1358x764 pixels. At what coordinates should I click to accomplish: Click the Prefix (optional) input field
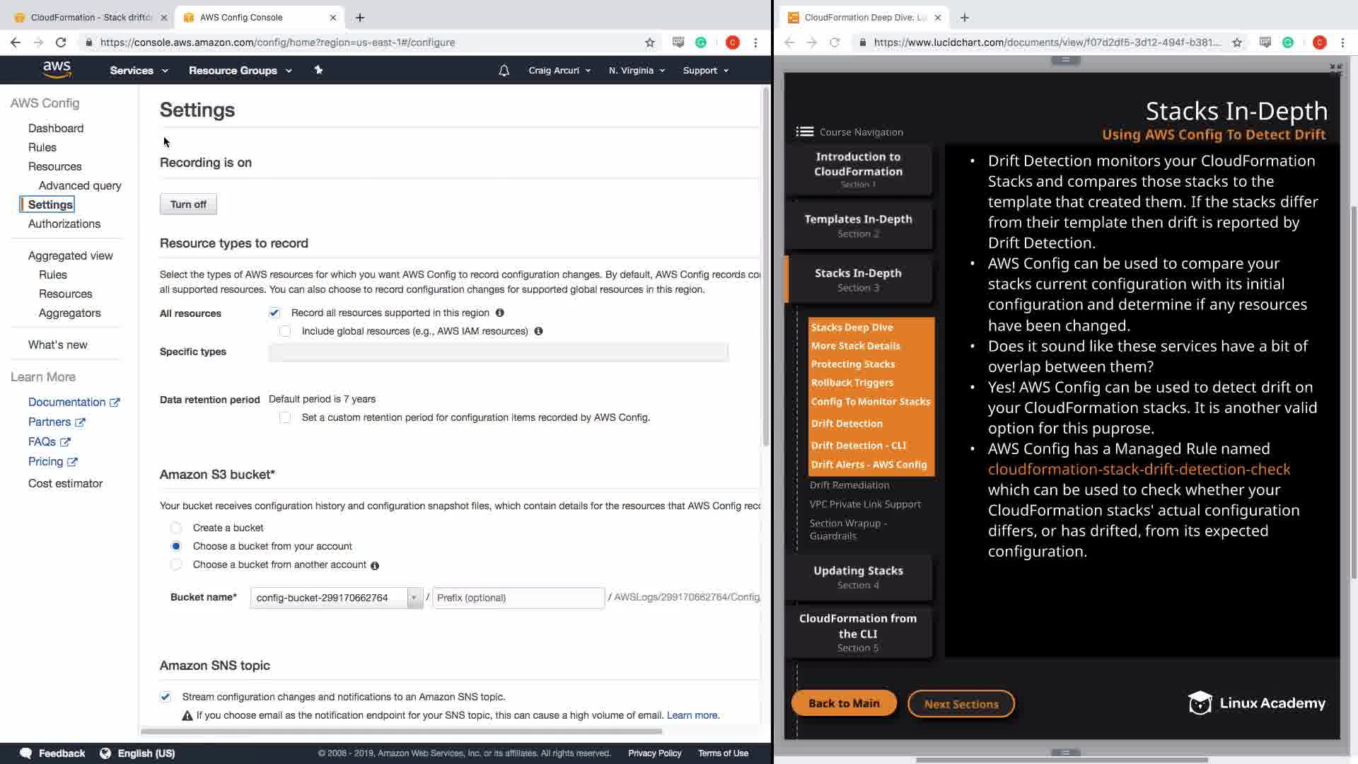[518, 598]
